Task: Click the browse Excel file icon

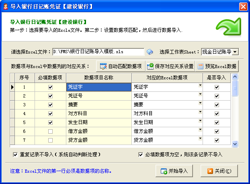Action: click(150, 52)
